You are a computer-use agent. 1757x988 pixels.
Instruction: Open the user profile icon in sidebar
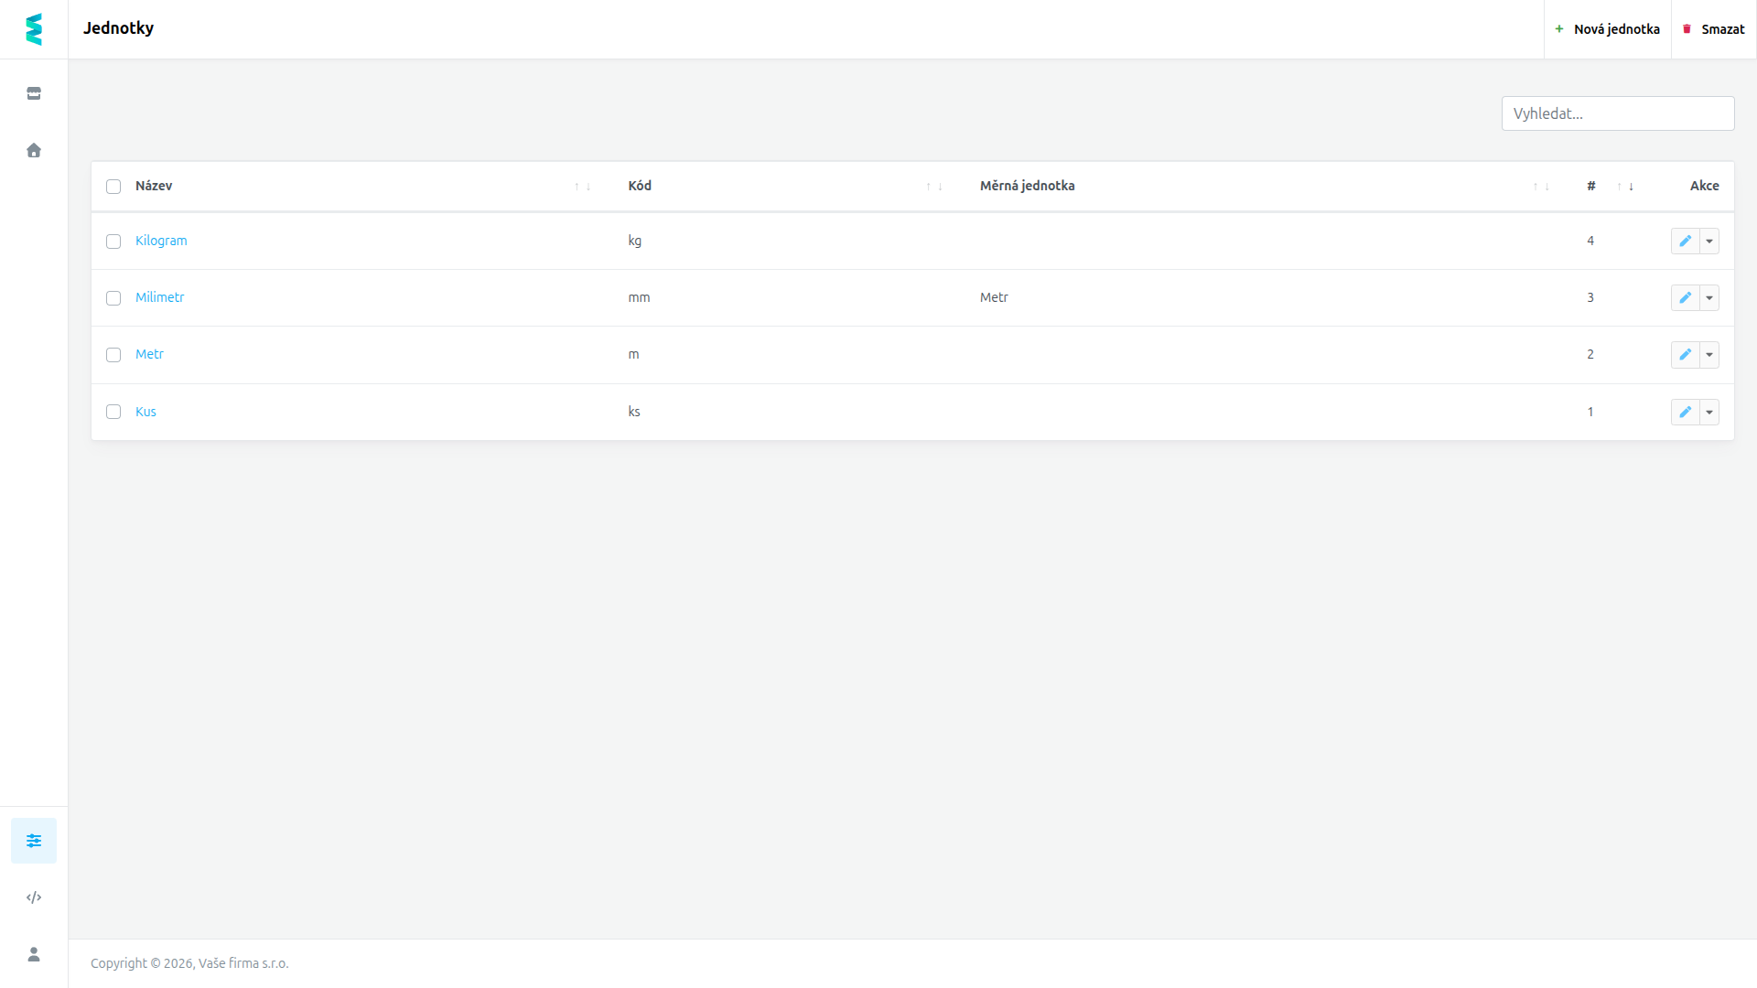[34, 954]
